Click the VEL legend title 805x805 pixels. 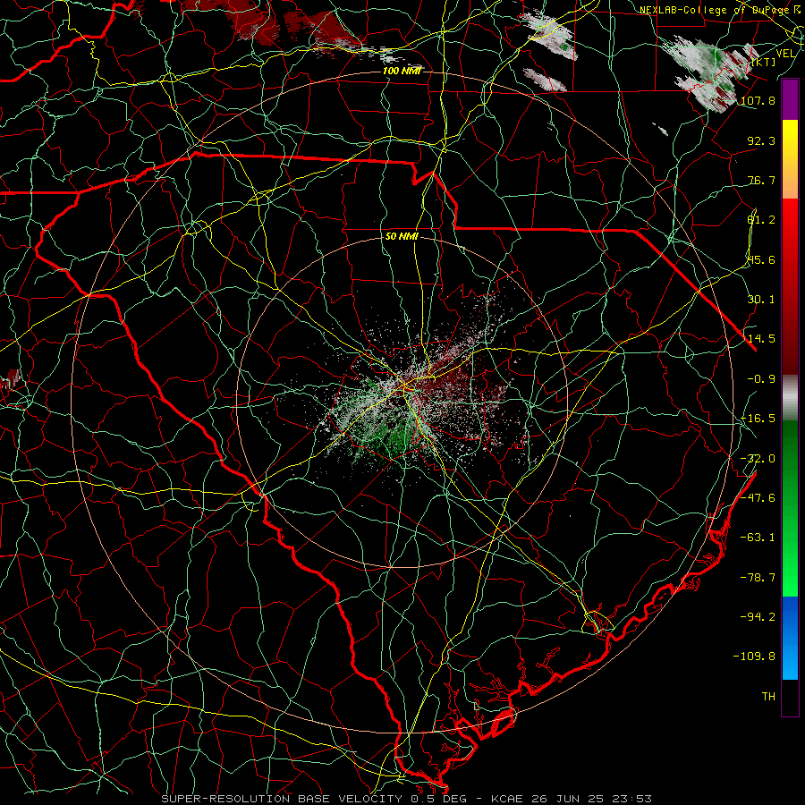[785, 54]
